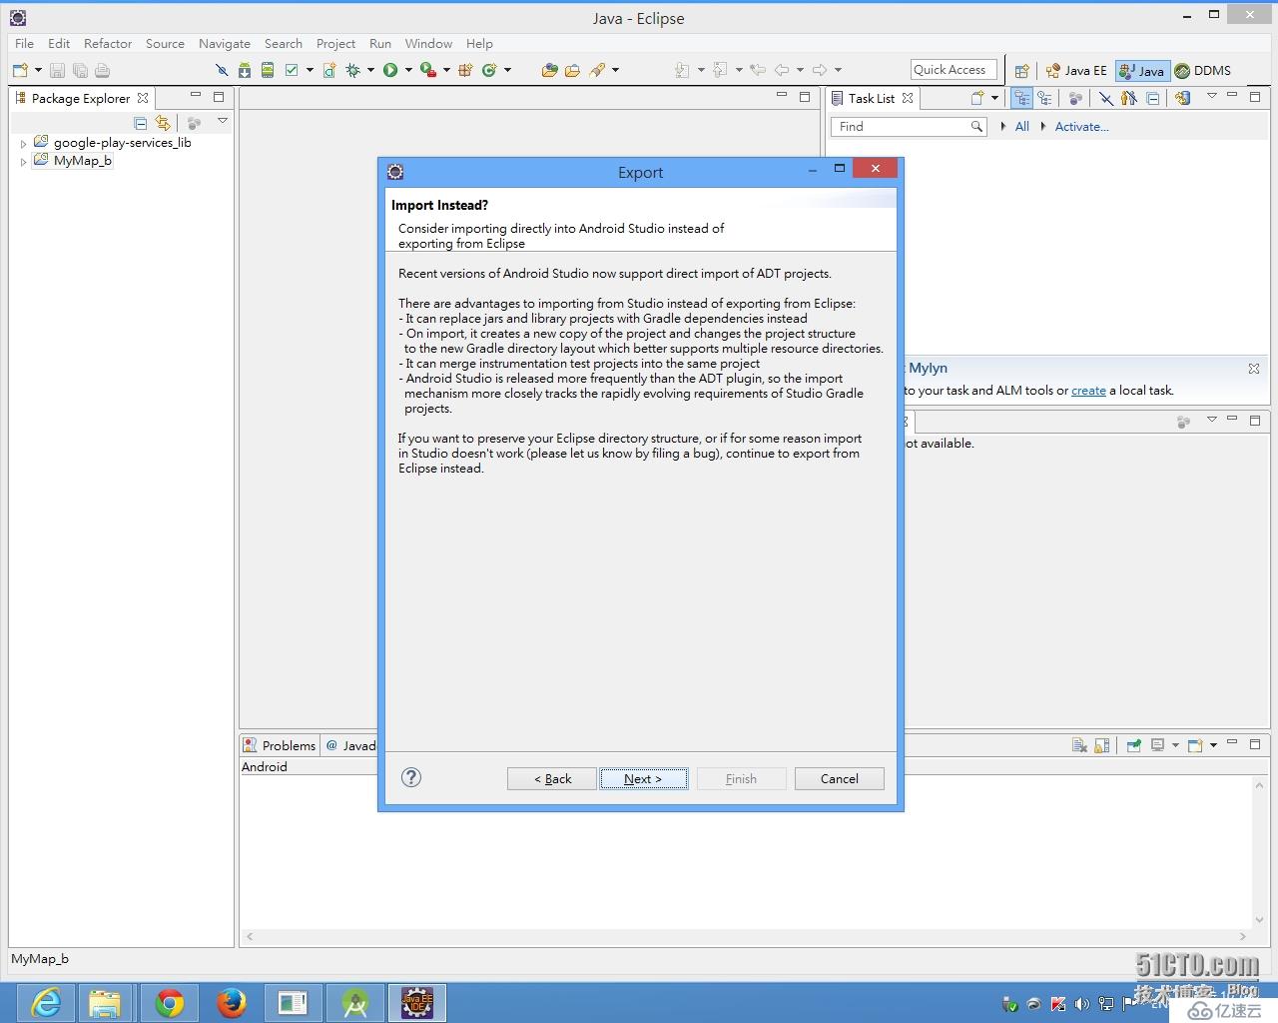
Task: Click the green Run icon
Action: pyautogui.click(x=390, y=70)
